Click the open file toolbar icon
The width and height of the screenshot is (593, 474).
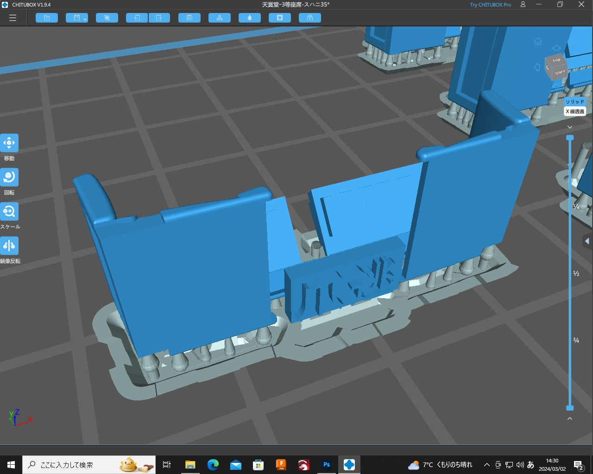pyautogui.click(x=47, y=18)
